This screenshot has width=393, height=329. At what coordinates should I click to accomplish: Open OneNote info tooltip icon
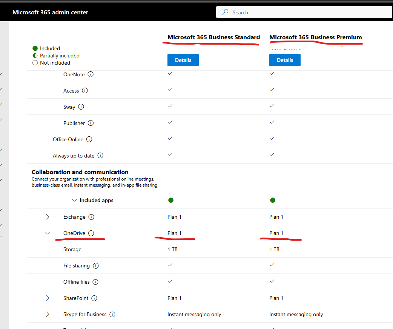click(x=91, y=74)
